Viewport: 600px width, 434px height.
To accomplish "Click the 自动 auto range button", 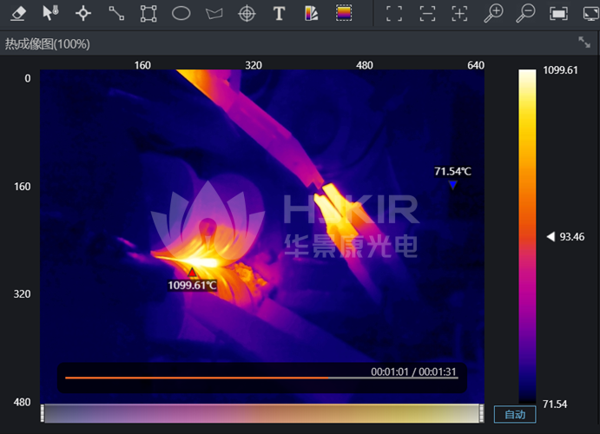I will coord(515,415).
